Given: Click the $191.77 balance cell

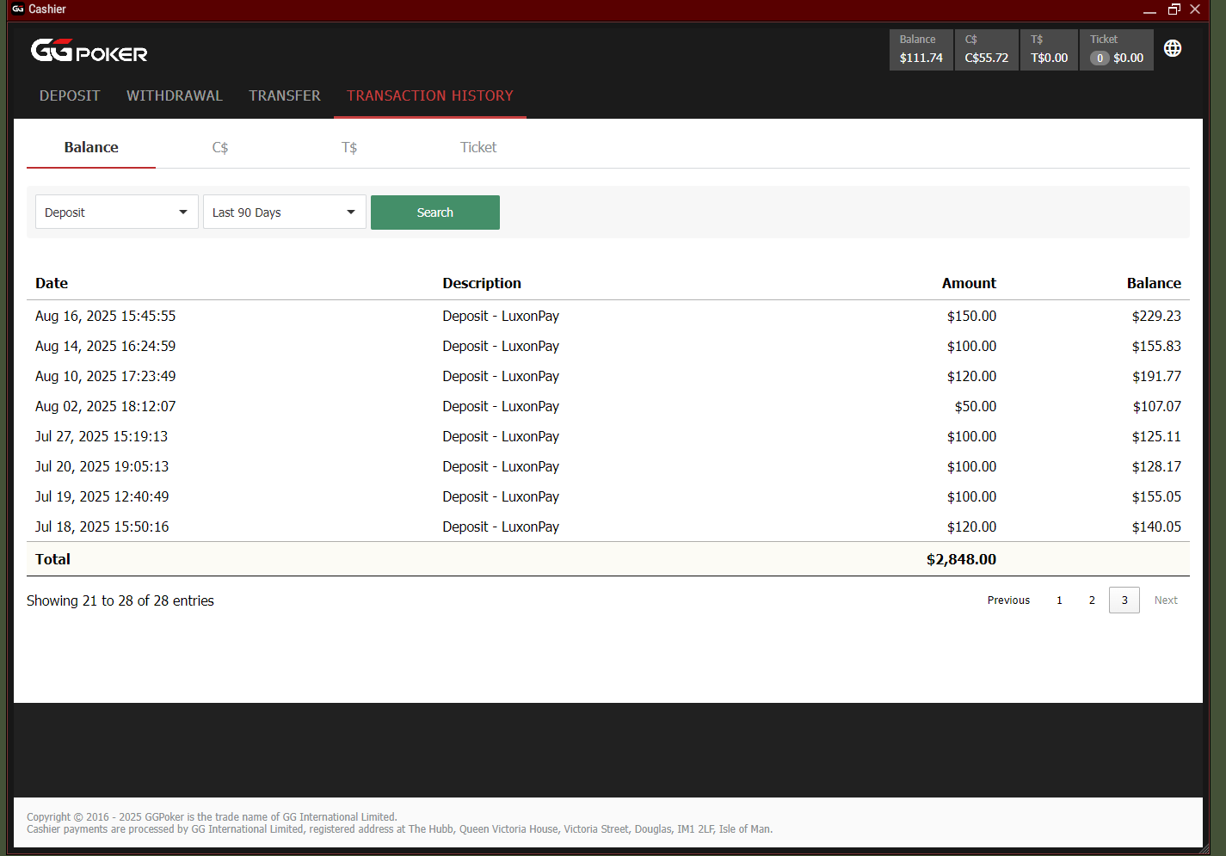Looking at the screenshot, I should (x=1156, y=376).
